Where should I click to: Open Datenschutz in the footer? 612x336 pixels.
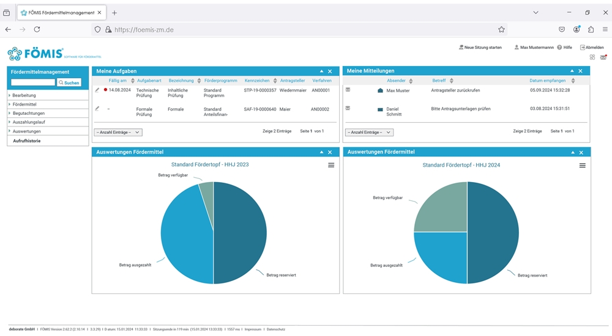coord(276,329)
